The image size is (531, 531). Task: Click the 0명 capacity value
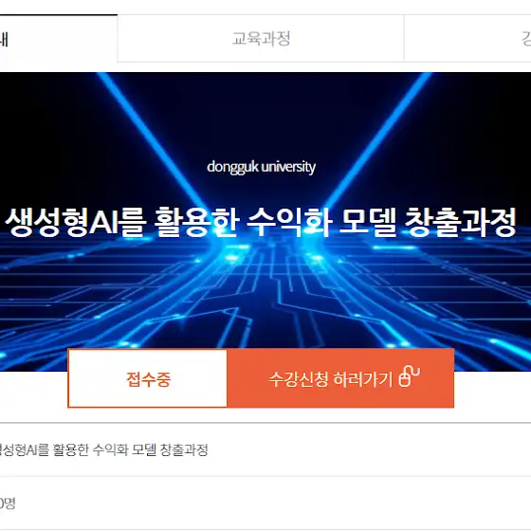pyautogui.click(x=8, y=504)
